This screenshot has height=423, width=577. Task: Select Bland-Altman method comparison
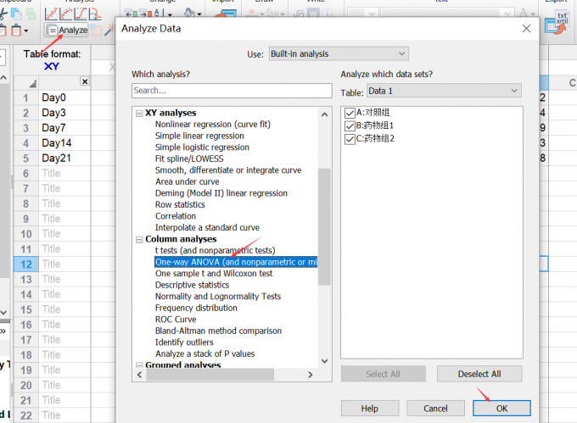coord(218,331)
